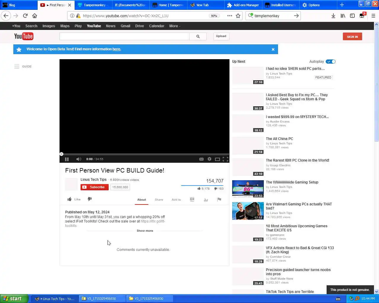Image resolution: width=379 pixels, height=303 pixels.
Task: Click the page scrollbar down arrow
Action: [376, 291]
